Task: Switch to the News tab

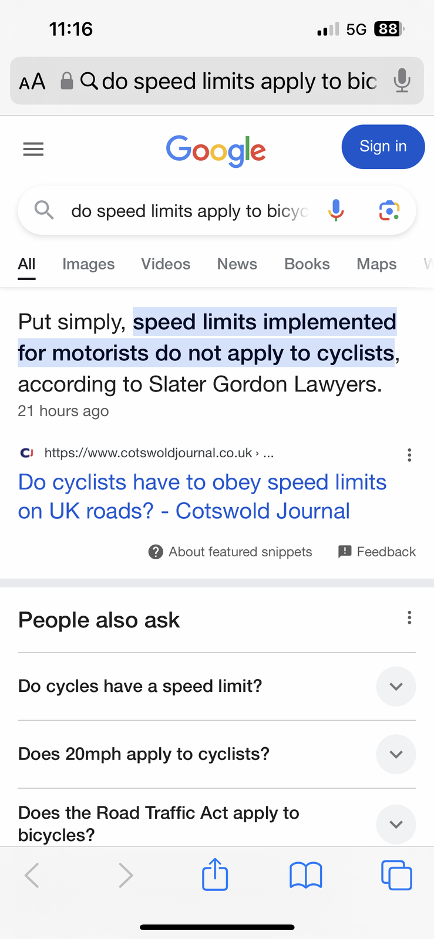Action: tap(237, 264)
